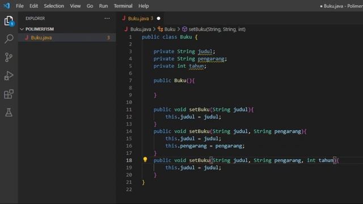Viewport: 363px width, 204px height.
Task: Click 'public class Buku' on line 1
Action: click(x=167, y=37)
